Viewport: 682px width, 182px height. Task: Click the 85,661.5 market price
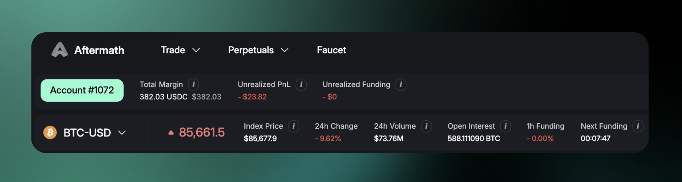201,132
